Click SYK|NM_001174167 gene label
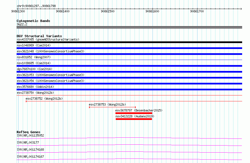Screen dimensions: 250x163 tap(30, 157)
